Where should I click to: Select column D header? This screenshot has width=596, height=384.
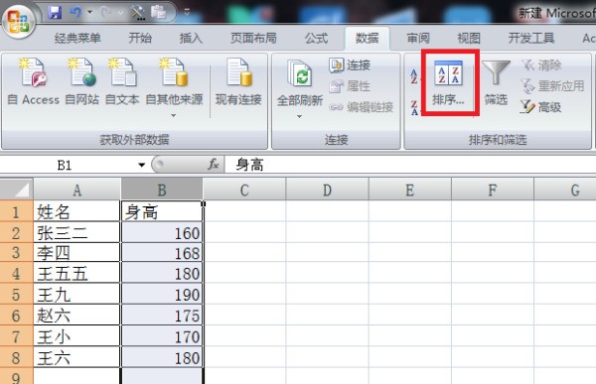327,190
